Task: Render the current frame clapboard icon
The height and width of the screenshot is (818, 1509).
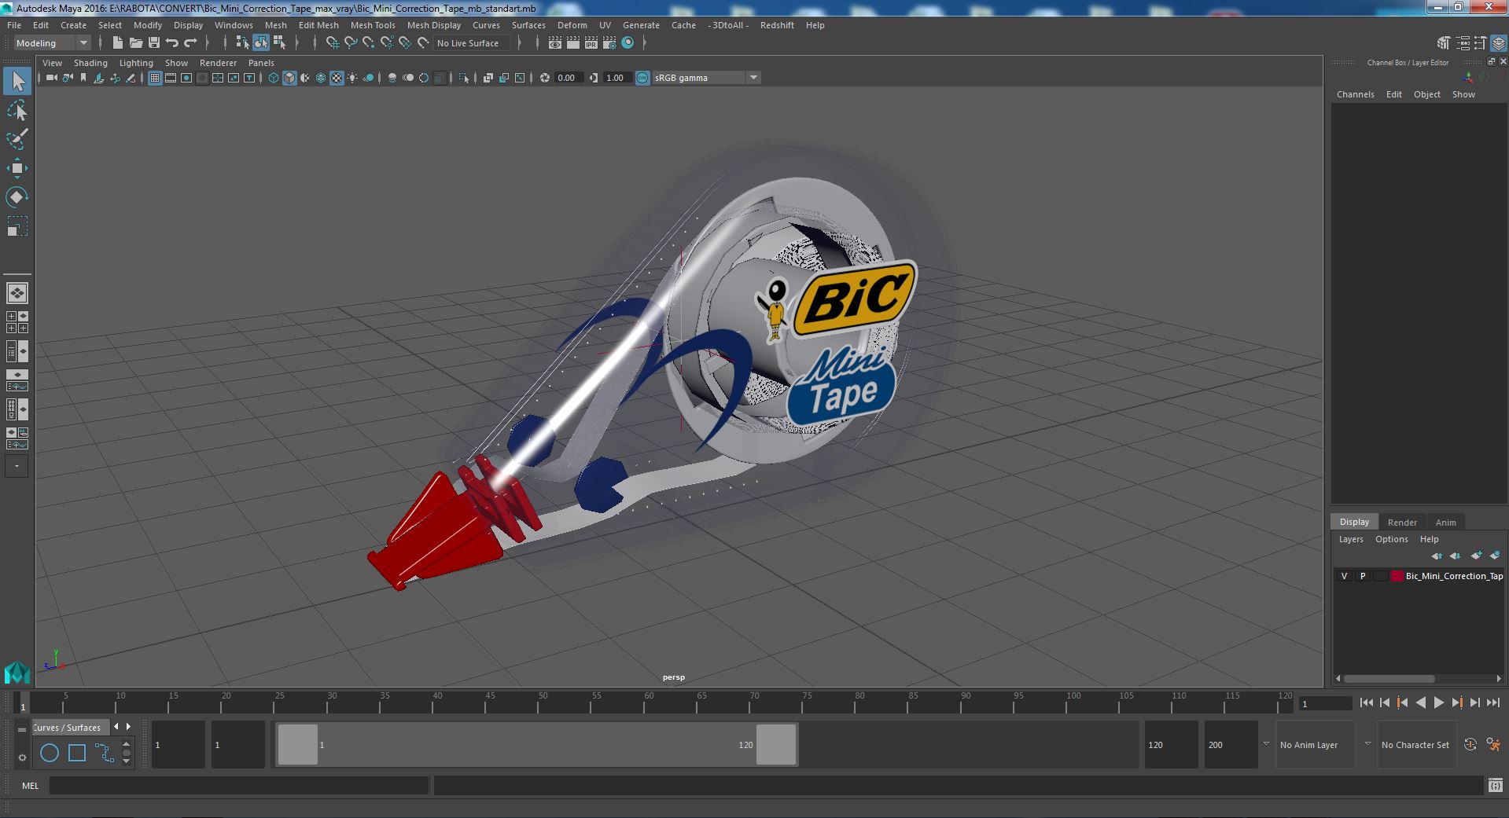Action: click(573, 43)
